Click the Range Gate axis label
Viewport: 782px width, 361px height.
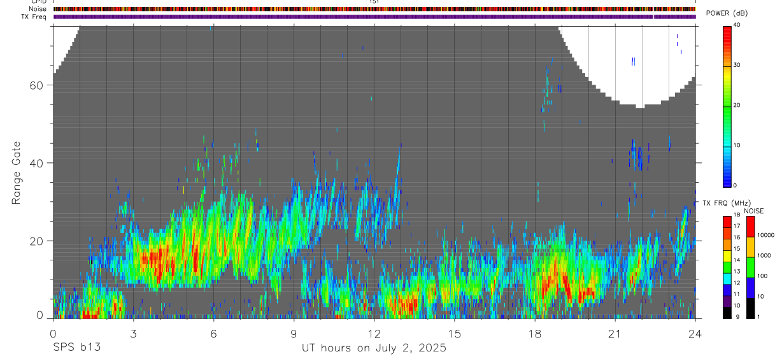[x=17, y=173]
